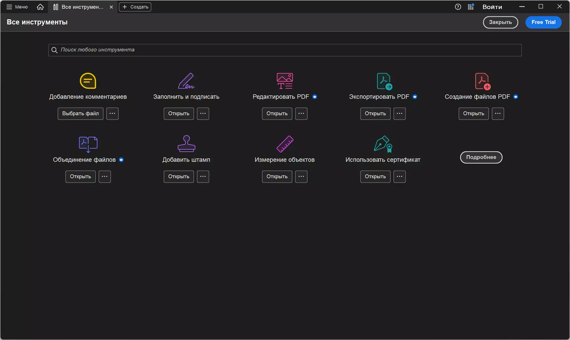Show more options for Добавить штамп

tap(203, 176)
